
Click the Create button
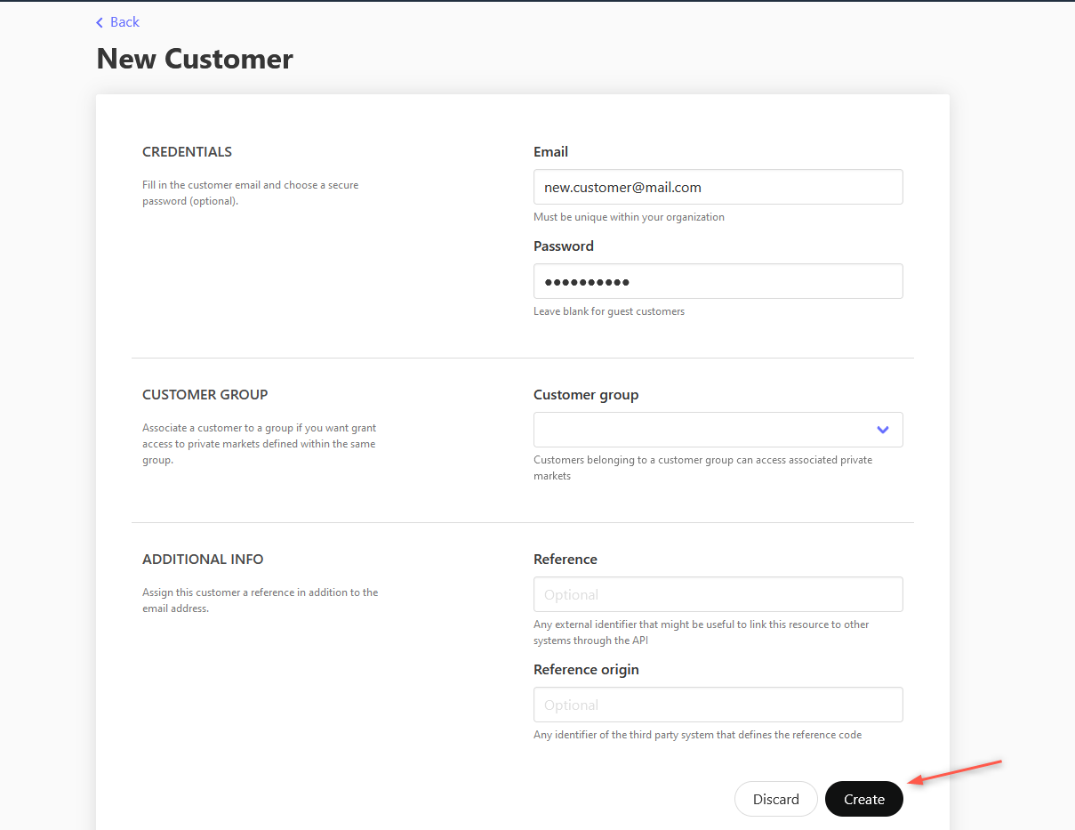coord(863,799)
